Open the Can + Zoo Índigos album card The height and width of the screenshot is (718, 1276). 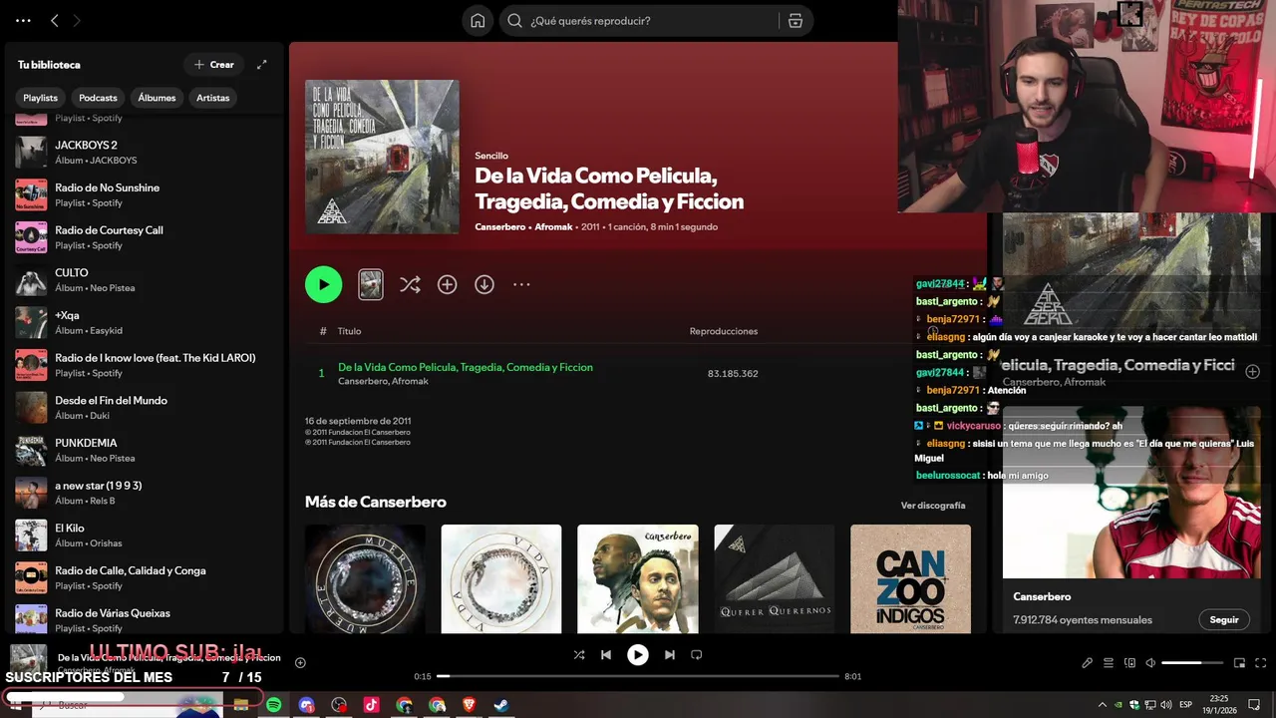[x=910, y=578]
